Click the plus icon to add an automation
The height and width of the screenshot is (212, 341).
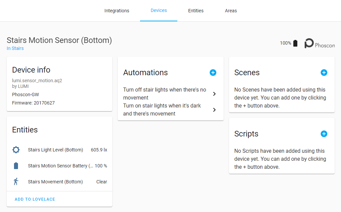213,73
